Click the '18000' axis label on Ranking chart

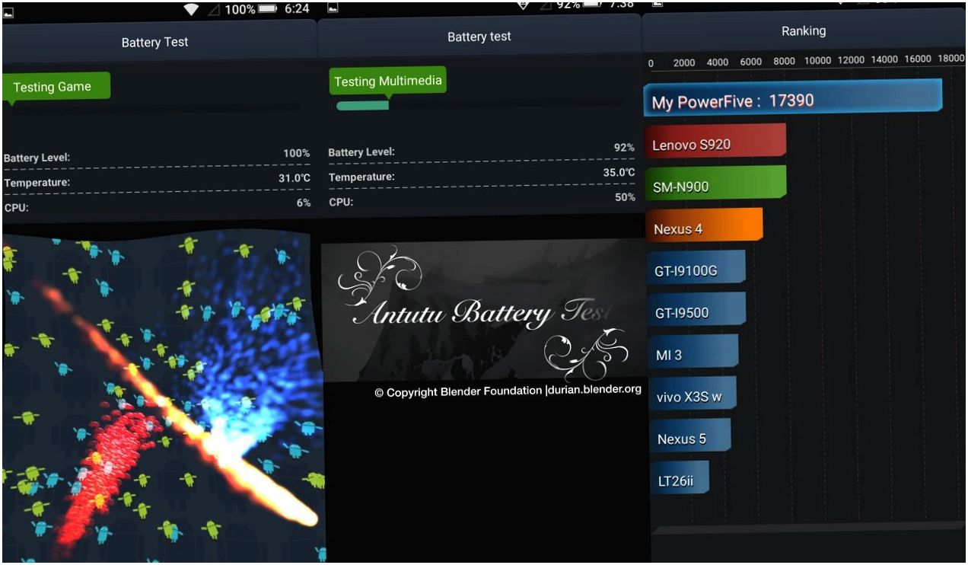coord(950,59)
